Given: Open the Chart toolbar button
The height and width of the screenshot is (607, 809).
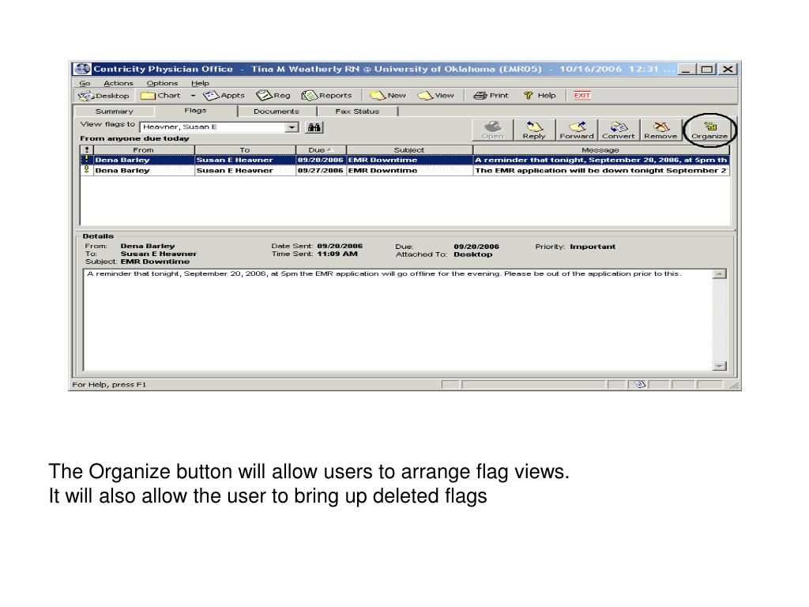Looking at the screenshot, I should point(161,96).
